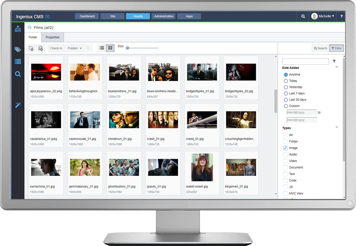Check the All types checkbox
The width and height of the screenshot is (356, 246).
click(x=285, y=135)
